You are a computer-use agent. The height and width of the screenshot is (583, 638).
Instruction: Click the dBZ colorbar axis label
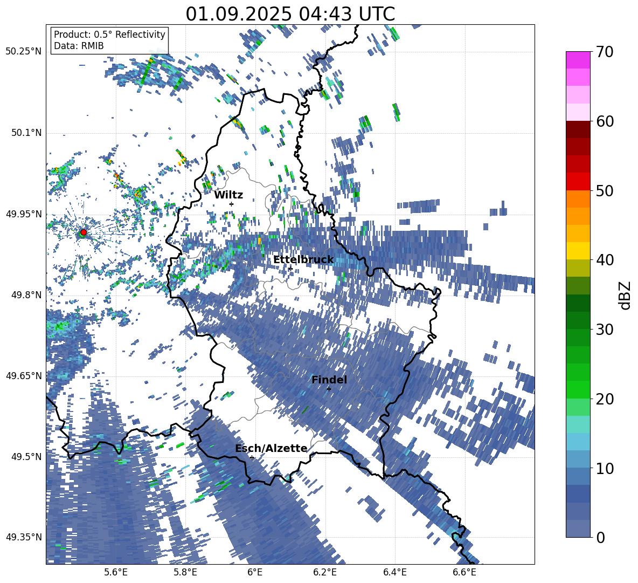626,295
